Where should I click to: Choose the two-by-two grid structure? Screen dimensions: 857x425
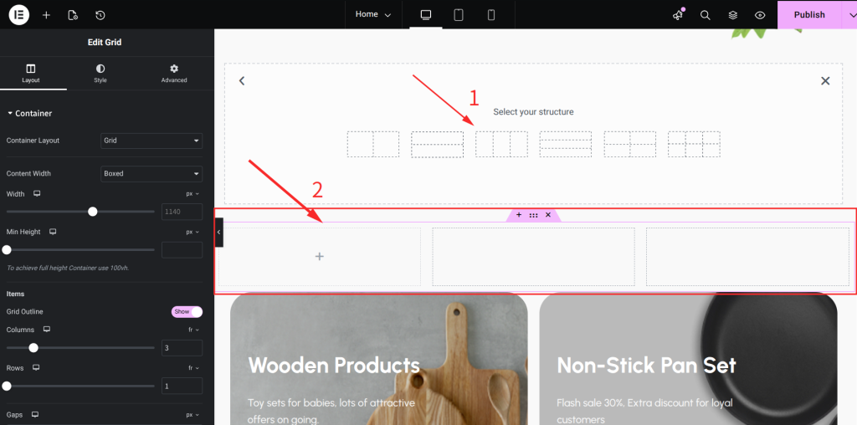(629, 144)
